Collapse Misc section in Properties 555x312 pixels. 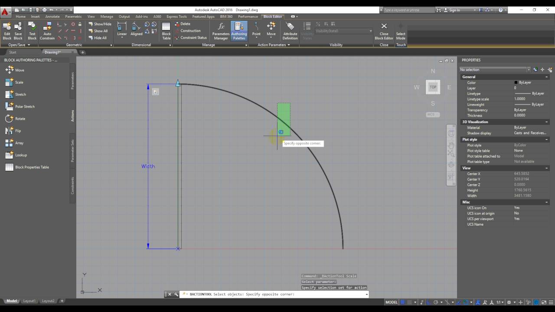click(x=546, y=202)
